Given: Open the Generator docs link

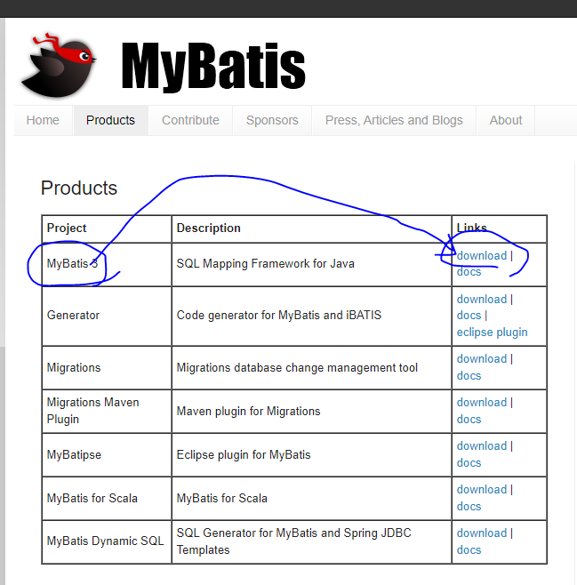Looking at the screenshot, I should [469, 316].
